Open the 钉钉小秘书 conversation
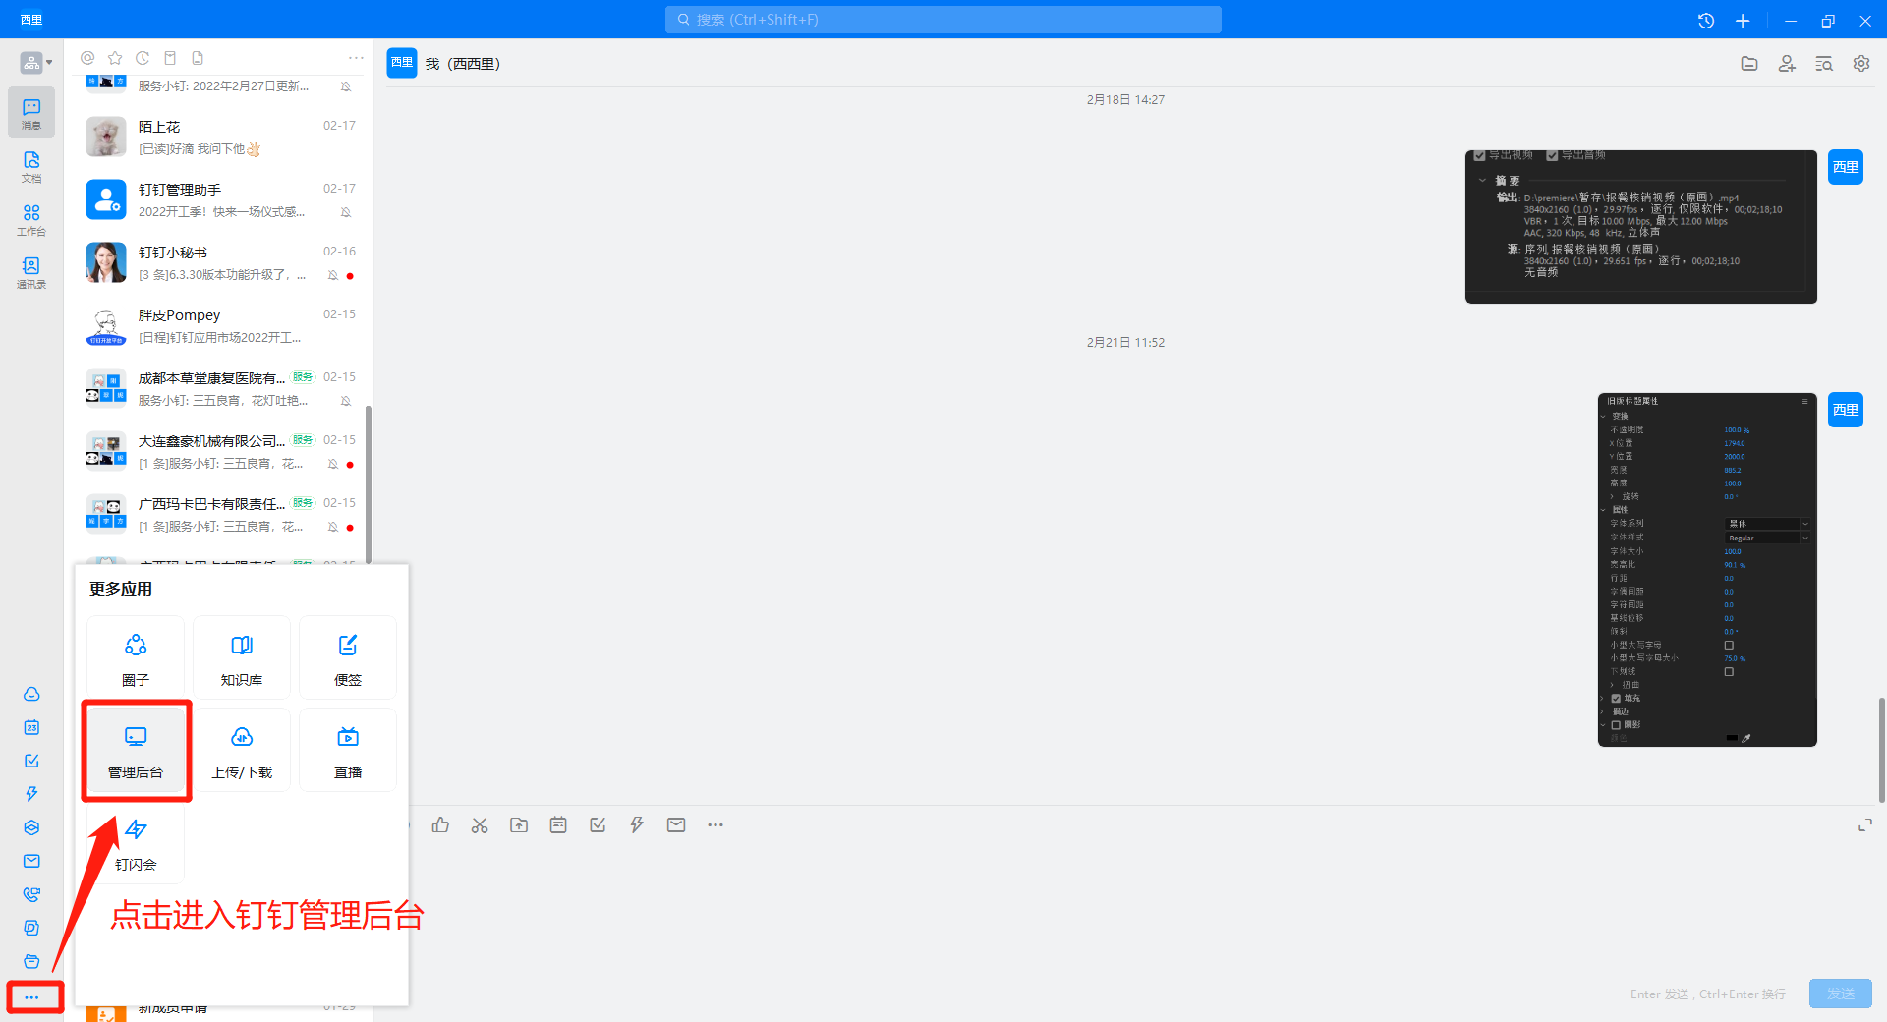 [x=220, y=263]
